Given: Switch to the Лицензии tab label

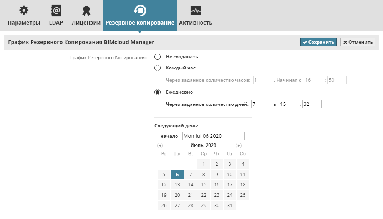Looking at the screenshot, I should pyautogui.click(x=86, y=23).
